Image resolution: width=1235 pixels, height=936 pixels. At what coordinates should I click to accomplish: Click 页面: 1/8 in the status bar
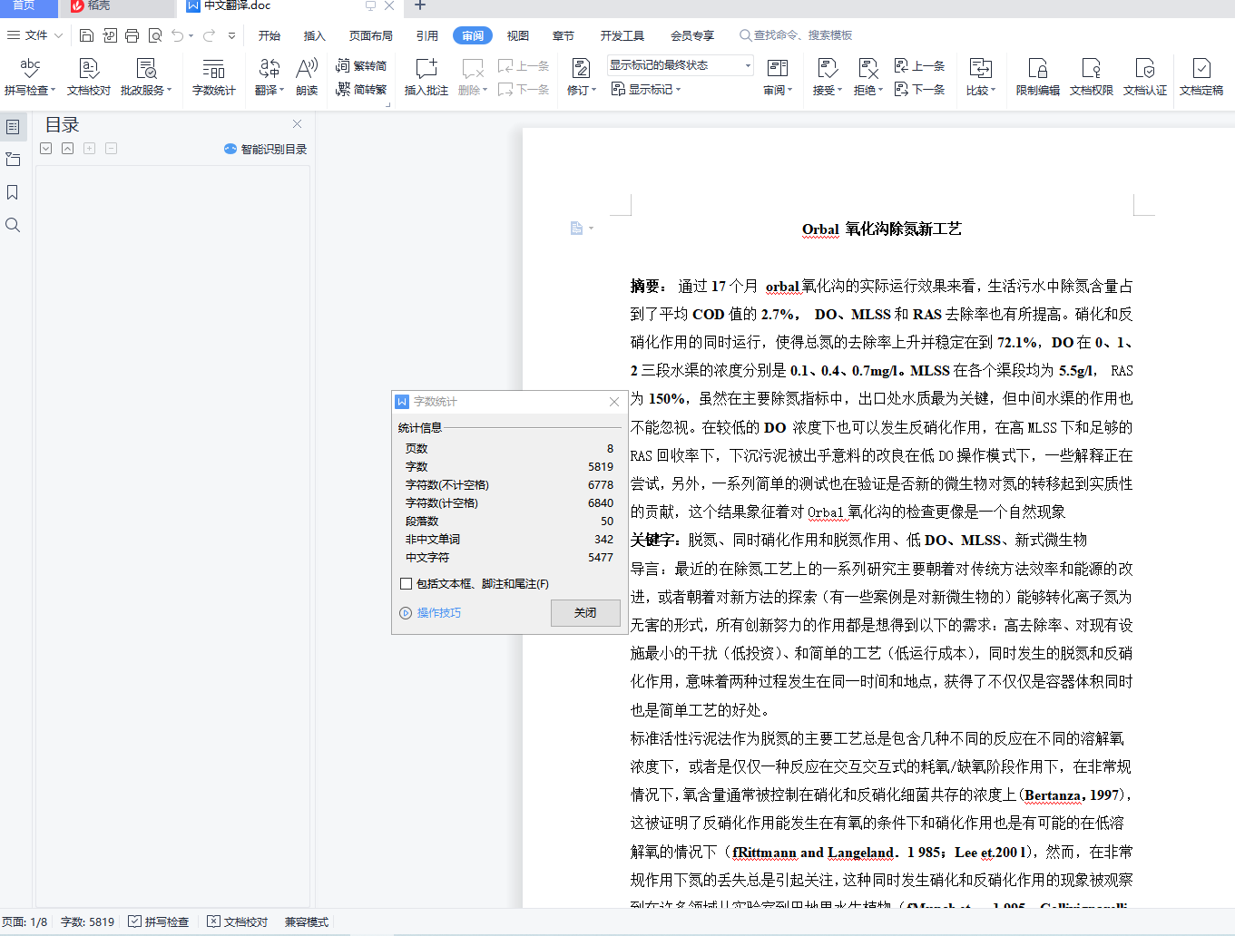25,921
